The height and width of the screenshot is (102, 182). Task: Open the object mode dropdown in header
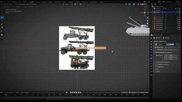click(9, 4)
